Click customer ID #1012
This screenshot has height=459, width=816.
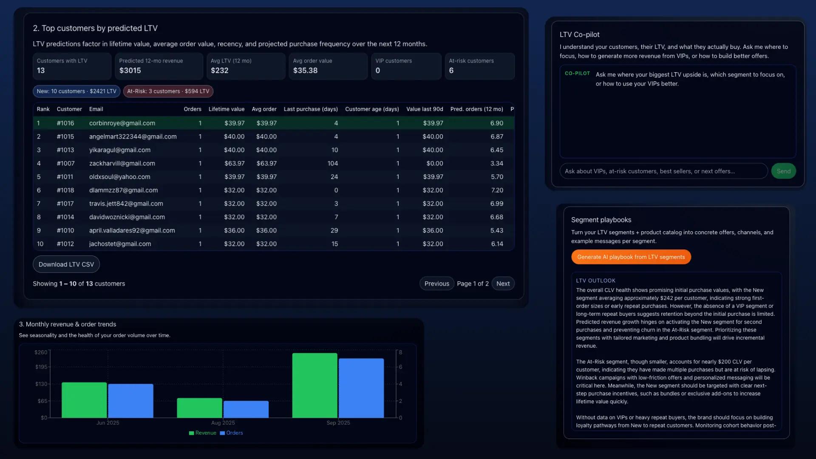65,244
